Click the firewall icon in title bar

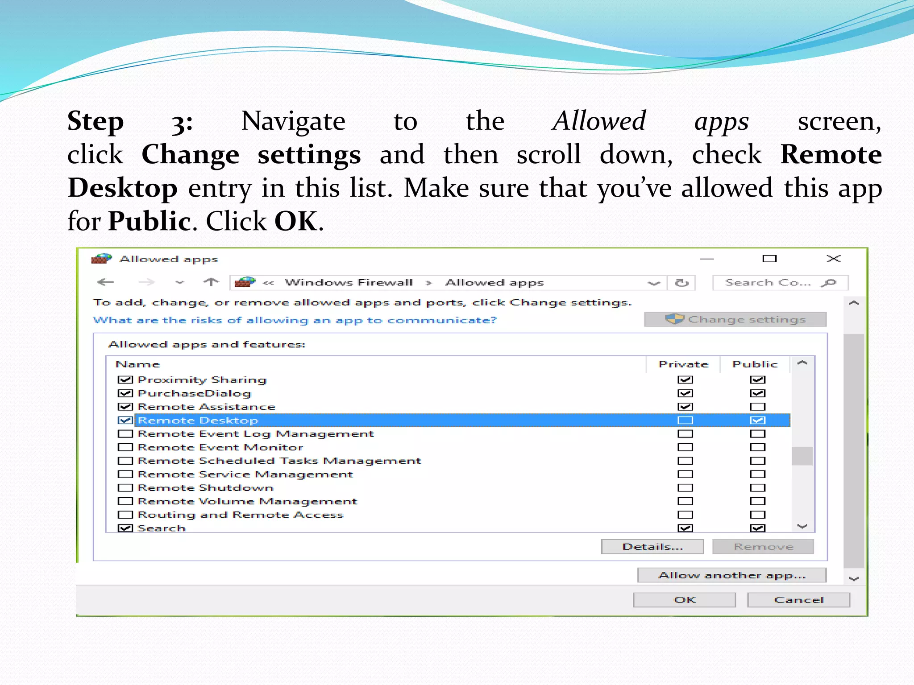[x=101, y=259]
